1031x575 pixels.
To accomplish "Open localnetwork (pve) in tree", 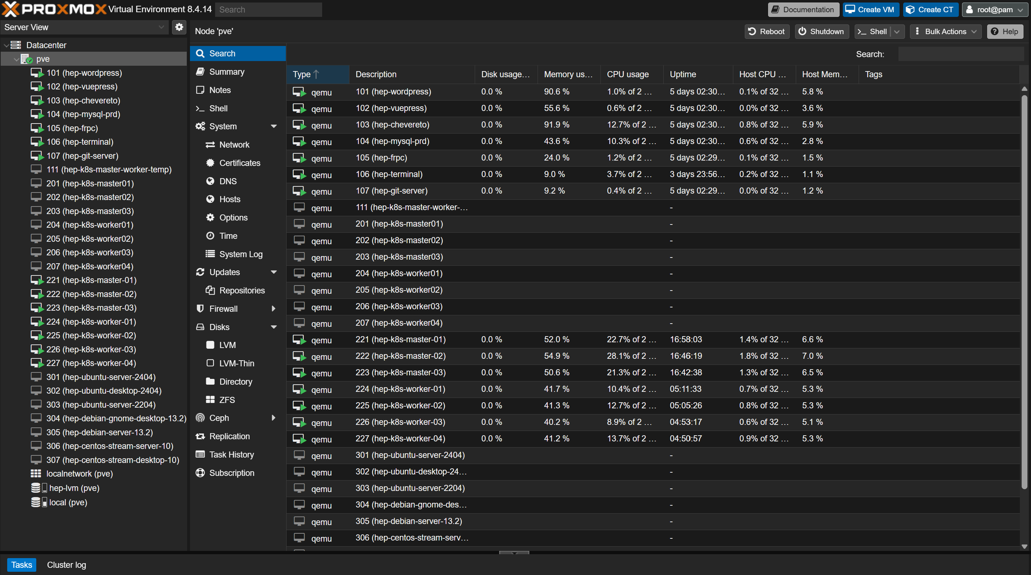I will pyautogui.click(x=79, y=473).
